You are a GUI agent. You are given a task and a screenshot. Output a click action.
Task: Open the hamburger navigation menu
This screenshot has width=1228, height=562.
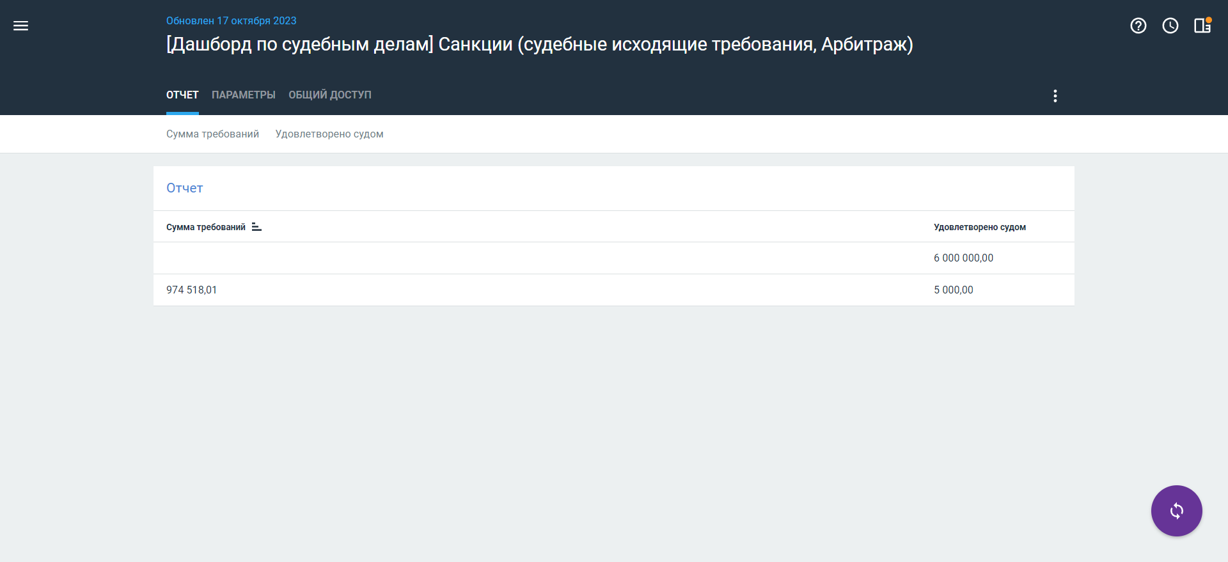click(x=20, y=26)
